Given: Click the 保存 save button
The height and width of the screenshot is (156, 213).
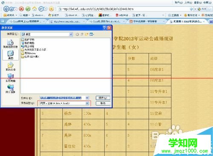Looking at the screenshot, I should pyautogui.click(x=103, y=98).
